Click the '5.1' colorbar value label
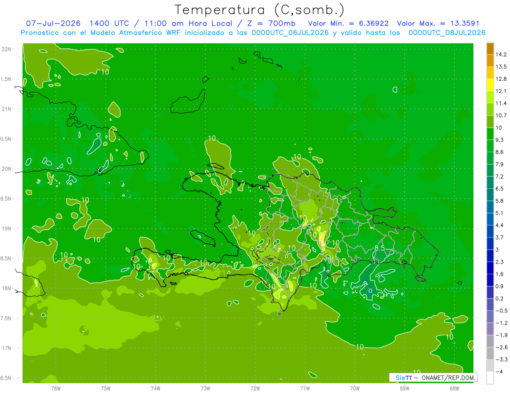510x394 pixels. pos(499,213)
